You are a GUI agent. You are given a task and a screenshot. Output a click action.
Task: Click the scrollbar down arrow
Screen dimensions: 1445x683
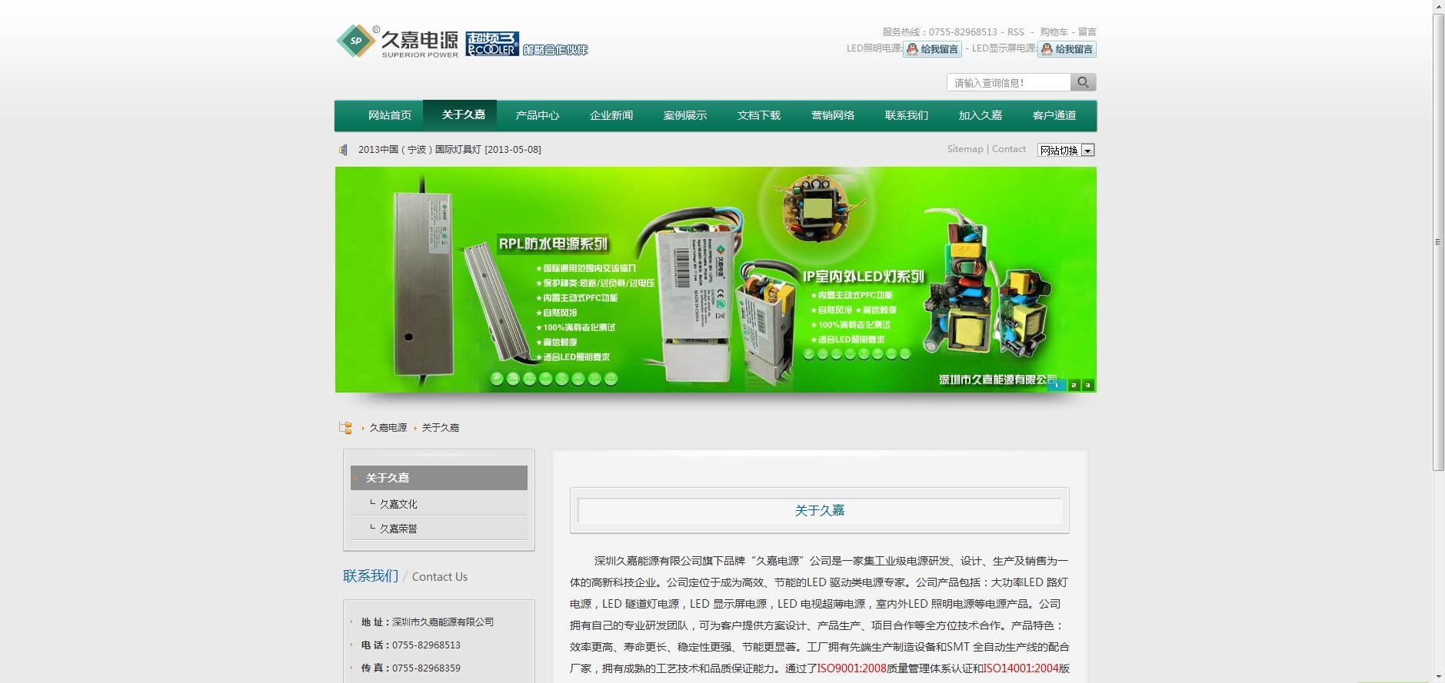tap(1438, 677)
